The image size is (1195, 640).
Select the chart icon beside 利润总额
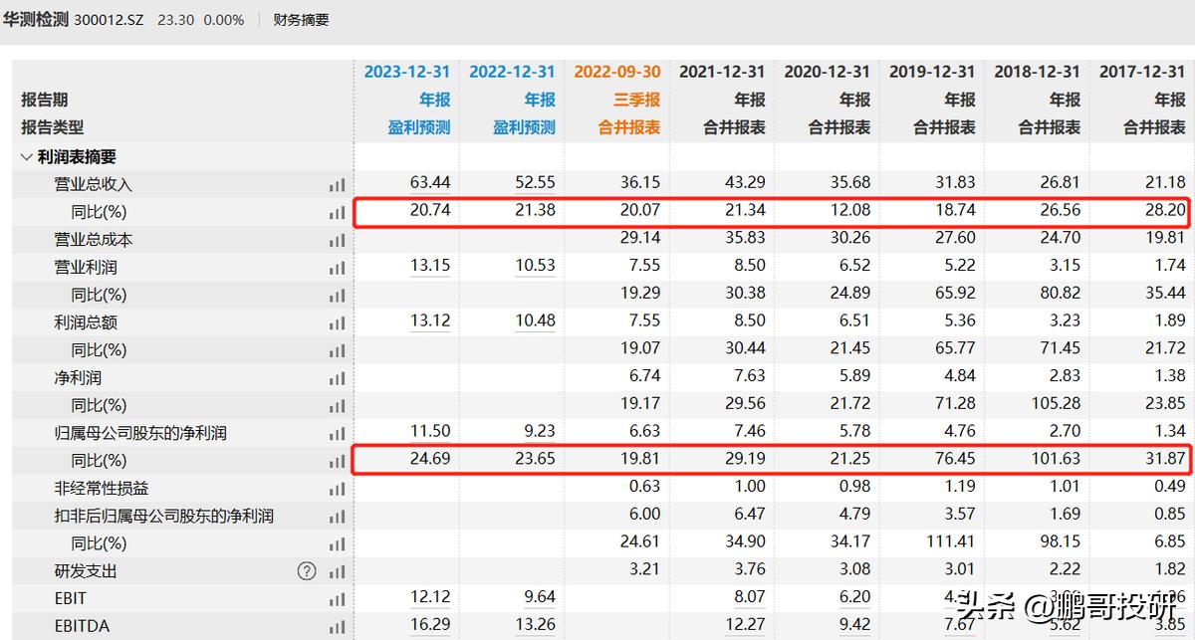(337, 322)
